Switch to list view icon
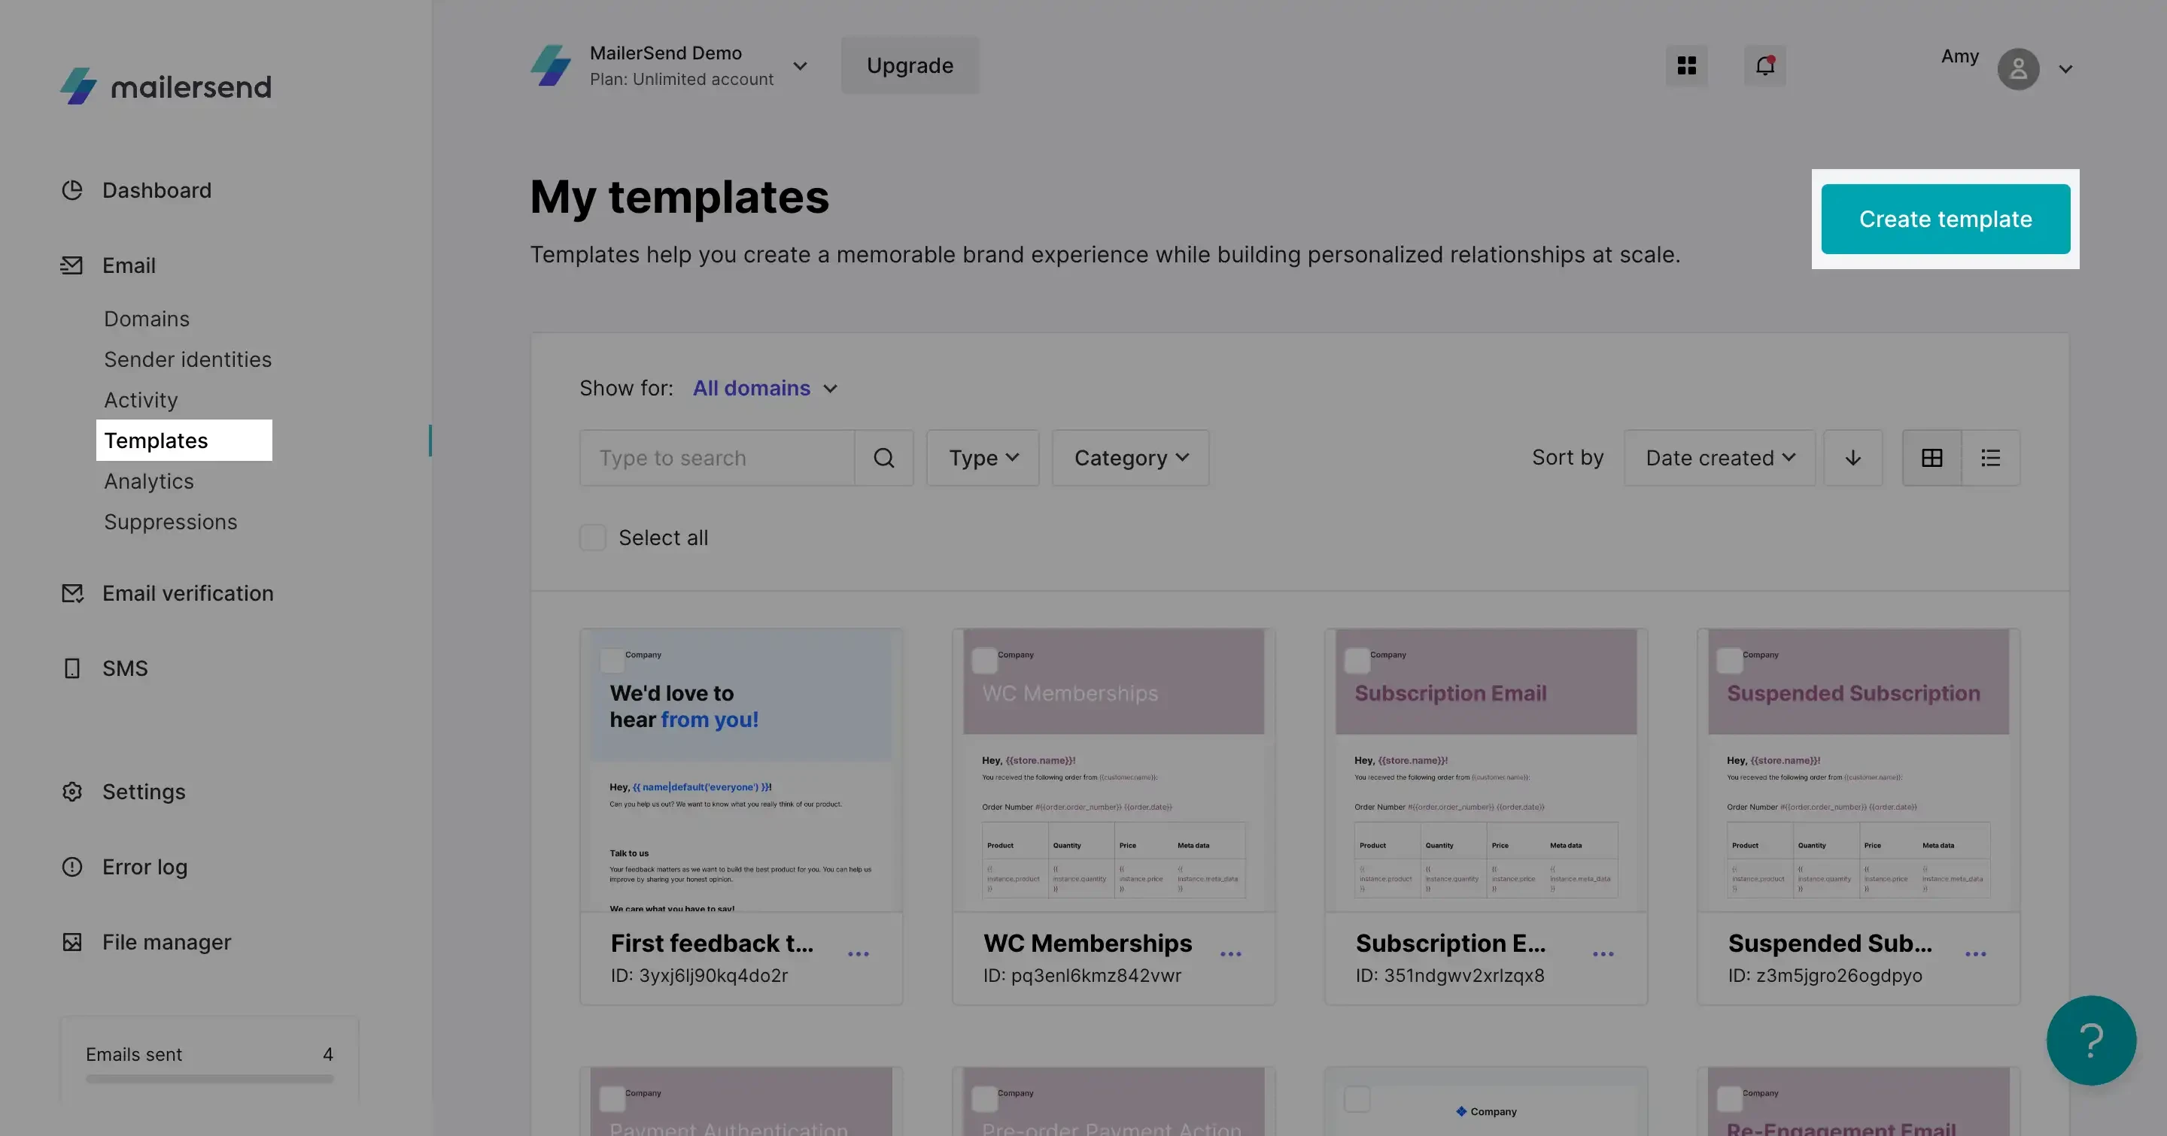This screenshot has height=1136, width=2167. click(1990, 458)
